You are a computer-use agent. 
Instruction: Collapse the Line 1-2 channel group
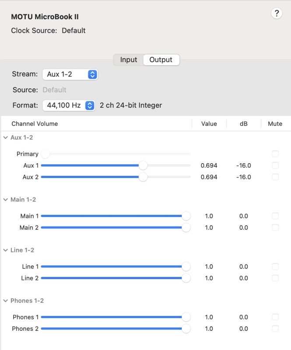click(x=6, y=250)
